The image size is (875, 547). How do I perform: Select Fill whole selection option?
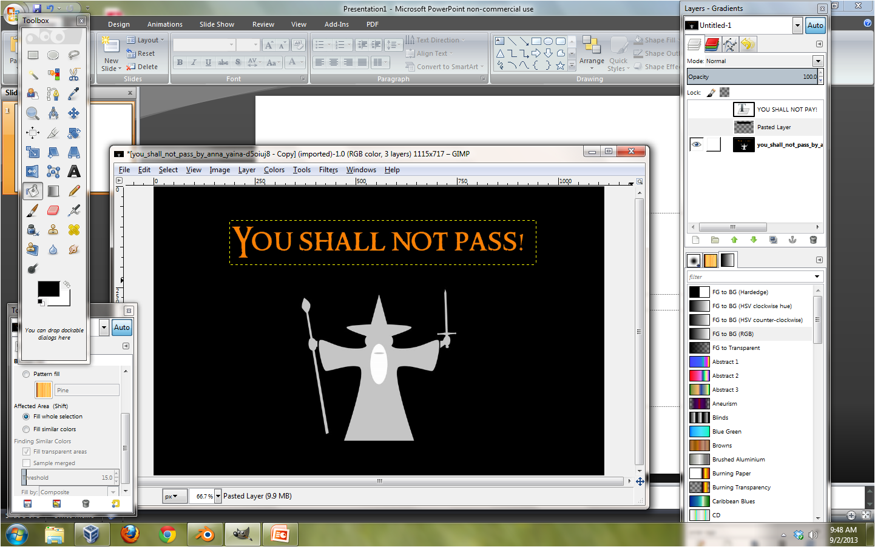coord(26,417)
